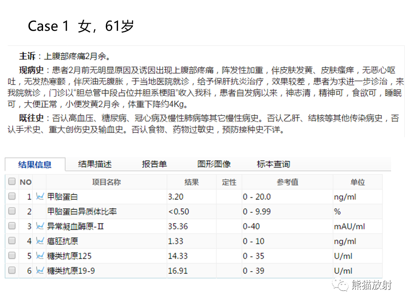Click reference range 0 - 35
405x303 pixels.
click(254, 256)
